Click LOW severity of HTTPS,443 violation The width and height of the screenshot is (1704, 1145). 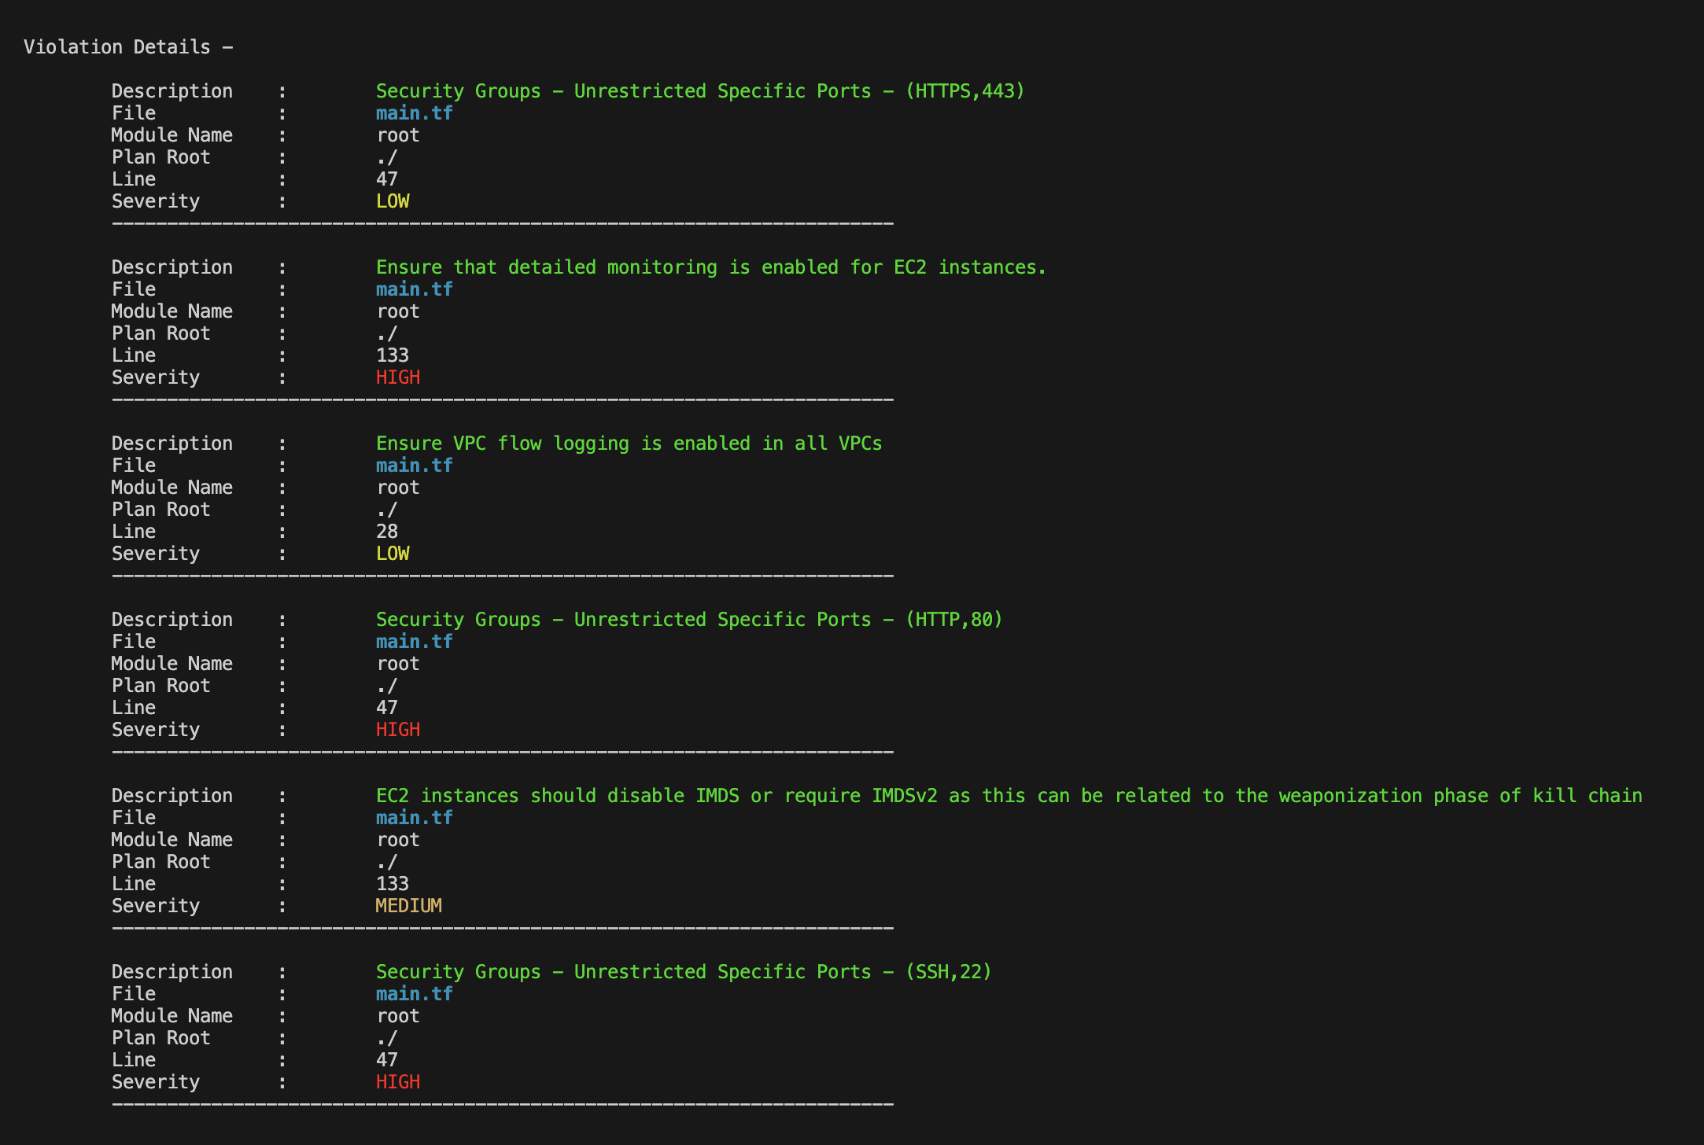[392, 201]
